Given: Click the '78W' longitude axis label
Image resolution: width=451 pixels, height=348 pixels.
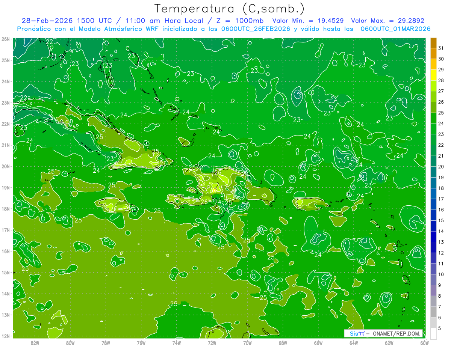Looking at the screenshot, I should point(106,343).
